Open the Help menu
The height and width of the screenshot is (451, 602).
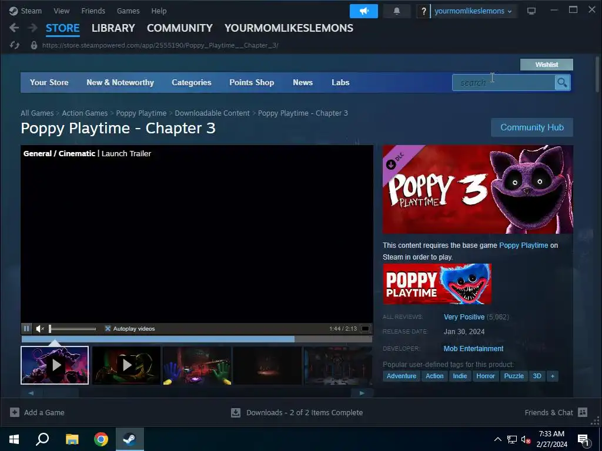click(x=159, y=11)
